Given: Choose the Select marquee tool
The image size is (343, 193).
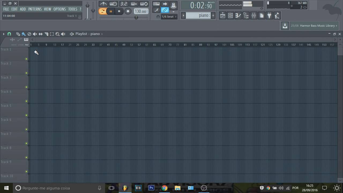Looking at the screenshot, I should click(52, 34).
